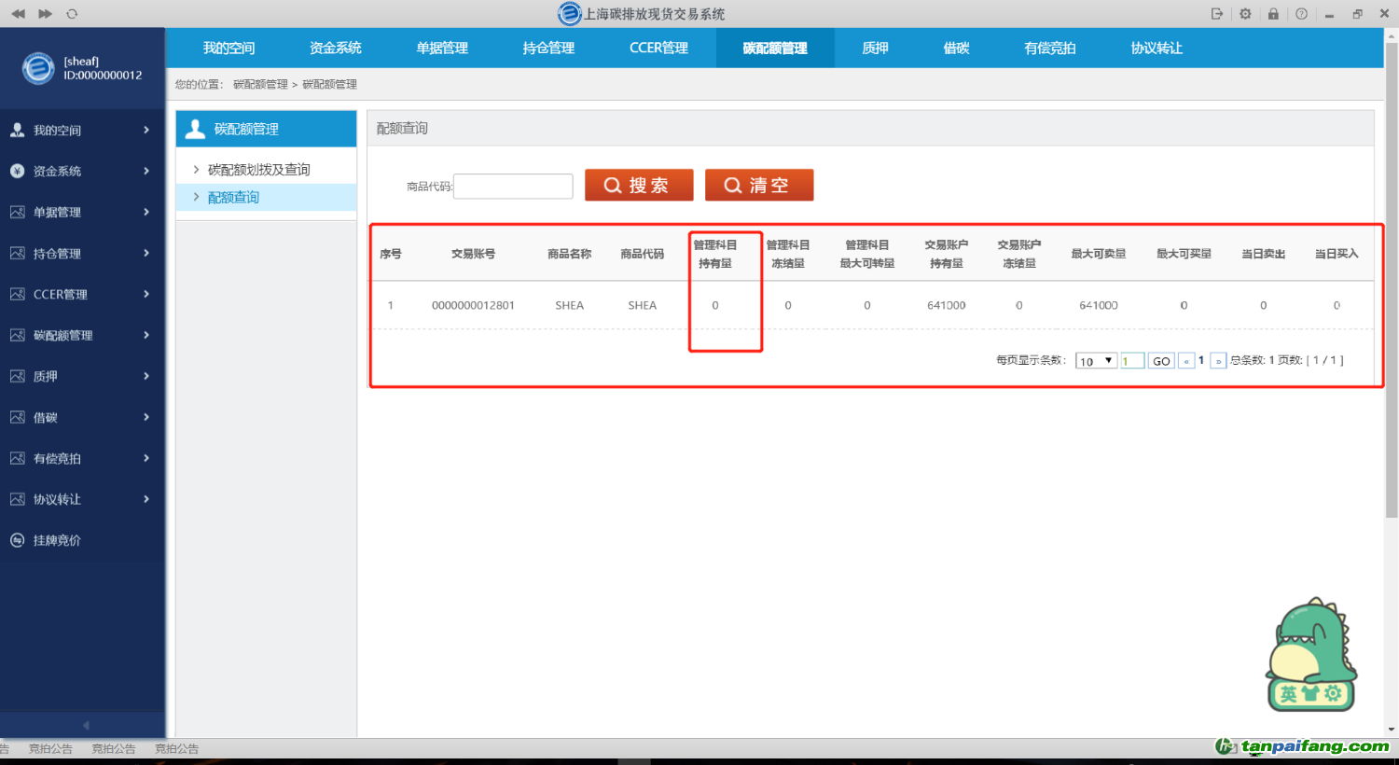
Task: Open settings via the gear icon
Action: 1245,14
